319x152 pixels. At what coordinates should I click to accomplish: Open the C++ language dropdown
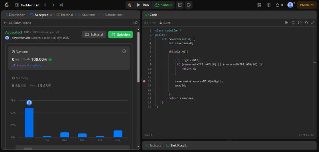point(150,23)
